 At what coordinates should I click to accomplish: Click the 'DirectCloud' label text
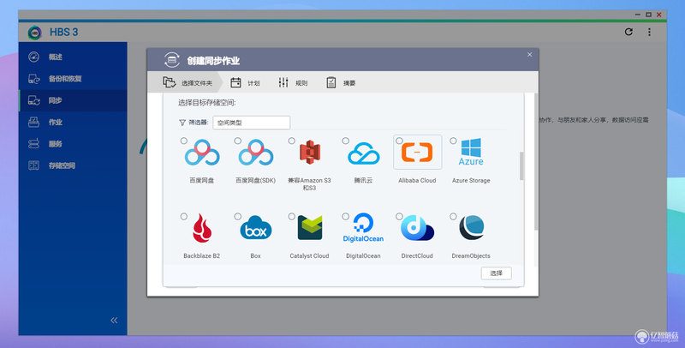(x=417, y=255)
